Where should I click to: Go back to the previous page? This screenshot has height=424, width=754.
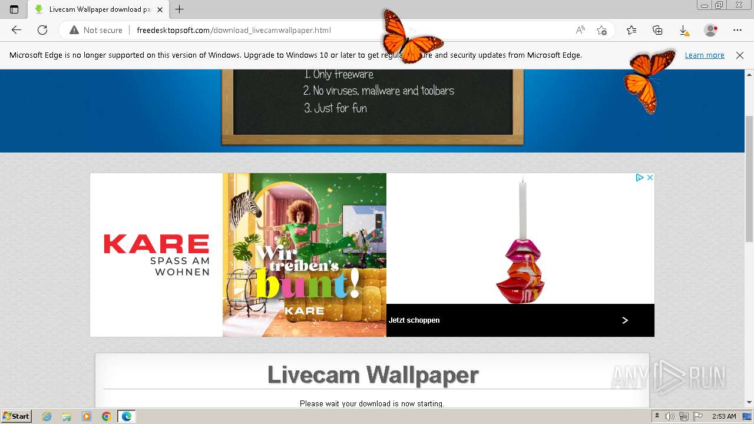tap(16, 30)
